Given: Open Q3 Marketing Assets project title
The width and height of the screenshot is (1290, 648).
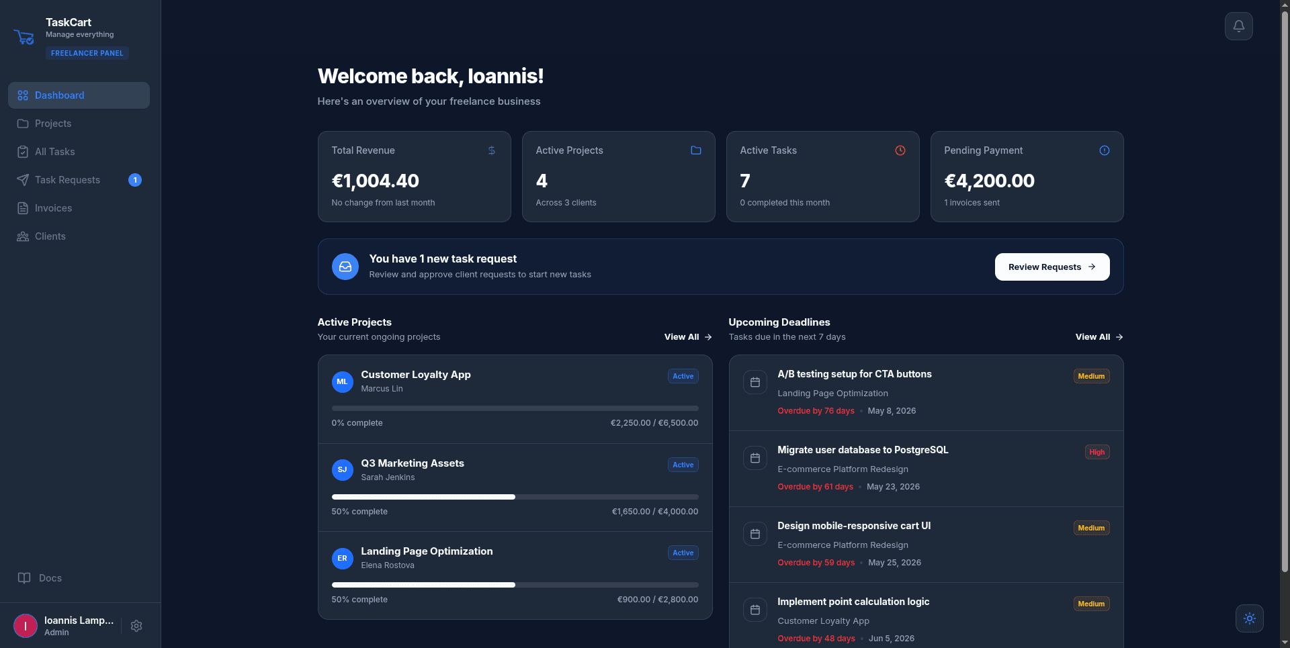Looking at the screenshot, I should 413,463.
